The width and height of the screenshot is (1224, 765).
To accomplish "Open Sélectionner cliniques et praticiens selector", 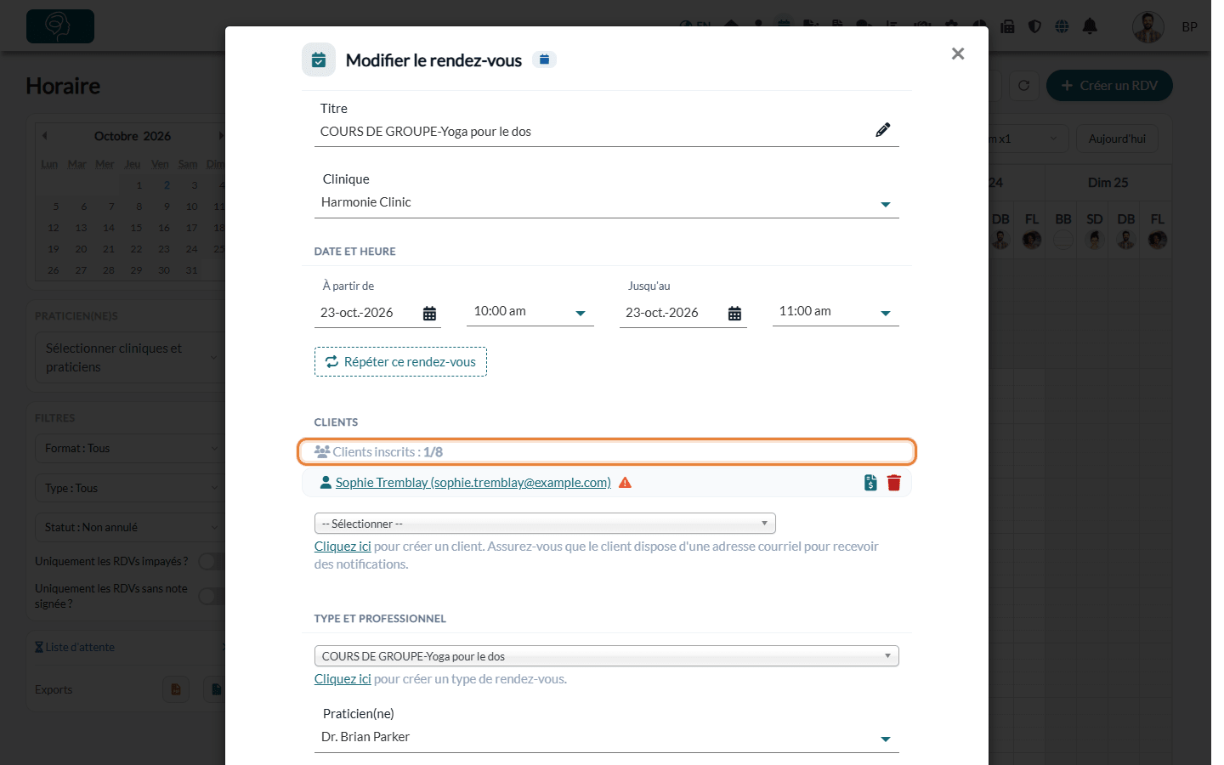I will point(131,358).
